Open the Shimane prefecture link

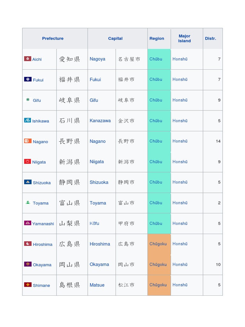tap(41, 285)
